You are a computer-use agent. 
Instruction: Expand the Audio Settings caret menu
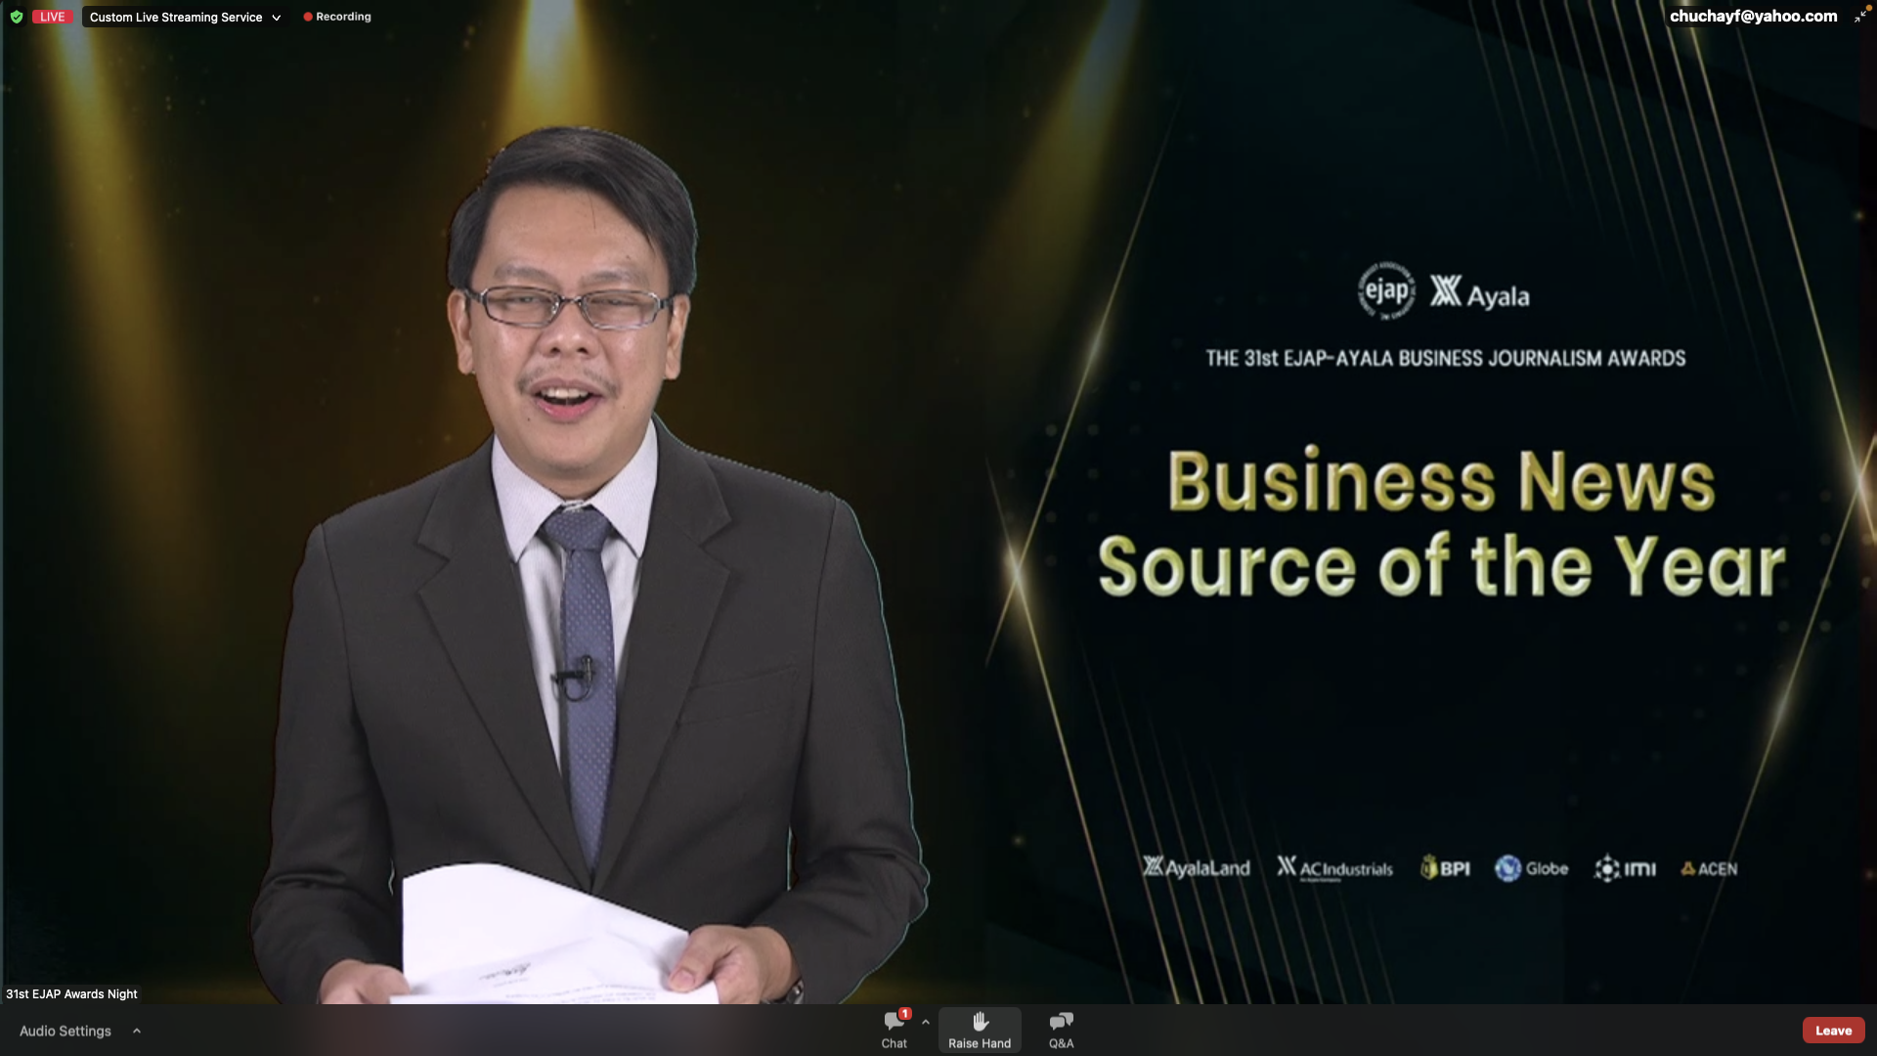click(x=137, y=1031)
